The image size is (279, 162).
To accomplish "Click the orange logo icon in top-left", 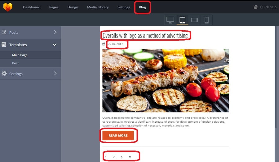I will tap(8, 7).
